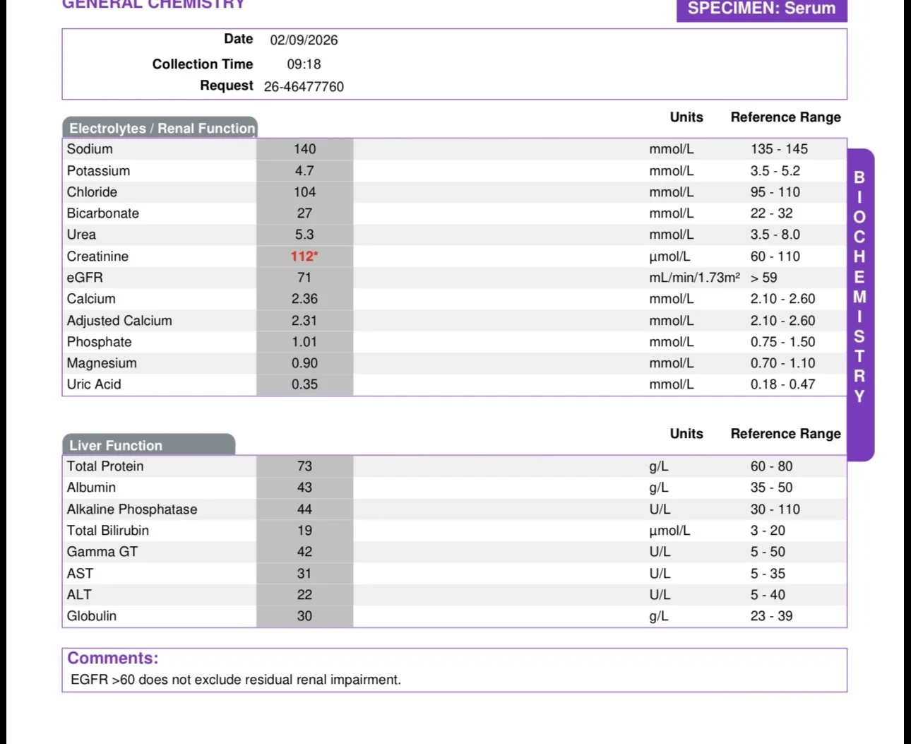The image size is (911, 744).
Task: Select the Phosphate reference range 0.75 - 1.50
Action: point(782,342)
